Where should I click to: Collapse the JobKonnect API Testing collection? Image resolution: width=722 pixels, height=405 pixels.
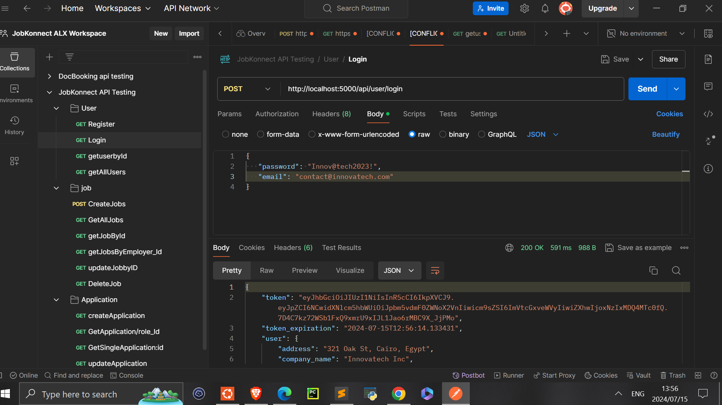pyautogui.click(x=49, y=92)
